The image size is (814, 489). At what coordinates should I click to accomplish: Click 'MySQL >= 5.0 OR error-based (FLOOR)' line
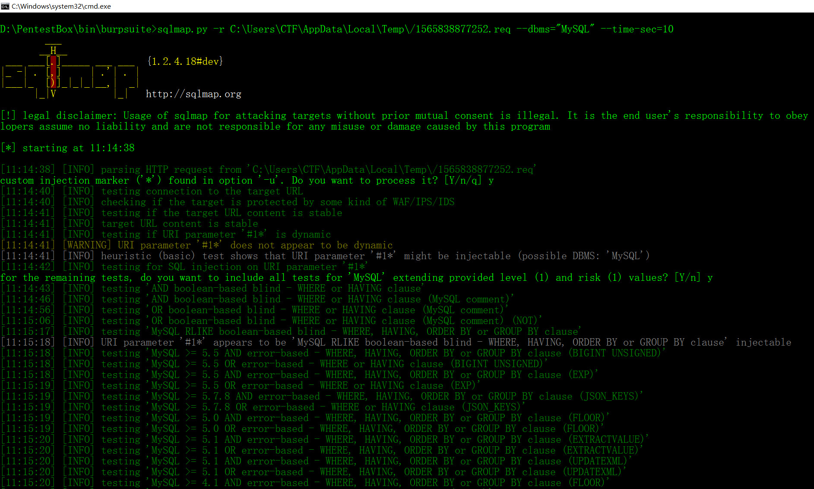pyautogui.click(x=302, y=429)
